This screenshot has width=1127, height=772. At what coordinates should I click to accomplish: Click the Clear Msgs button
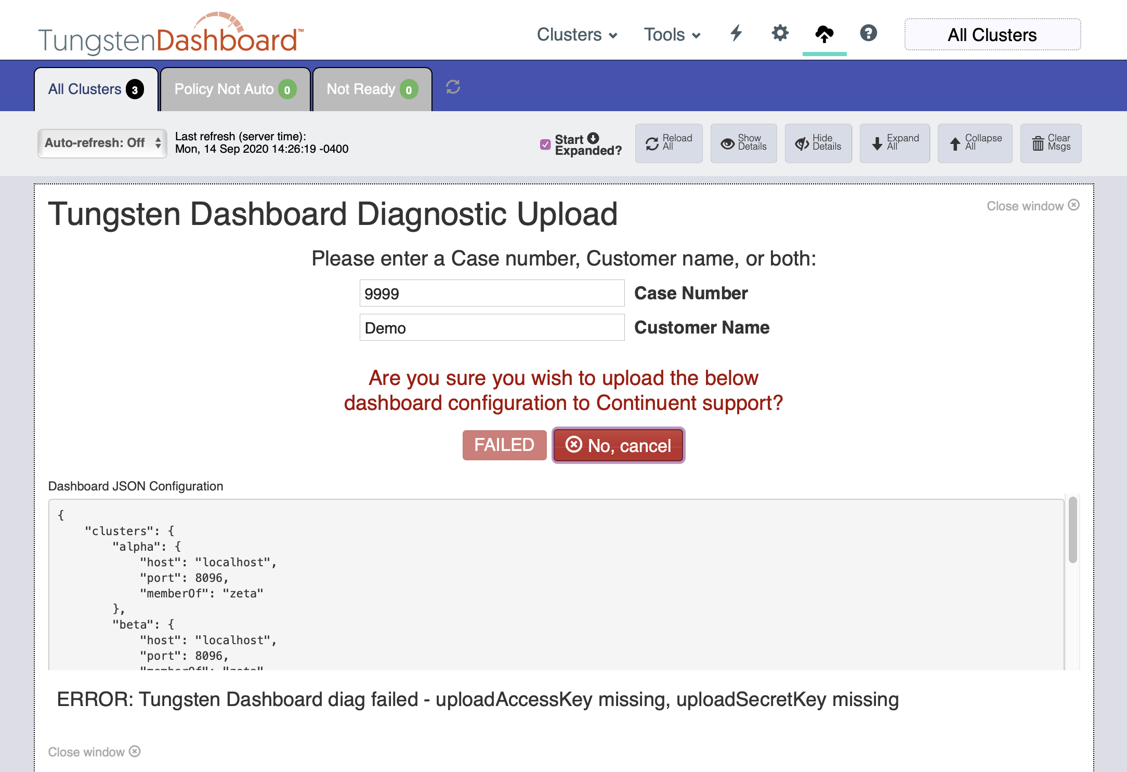(x=1051, y=143)
